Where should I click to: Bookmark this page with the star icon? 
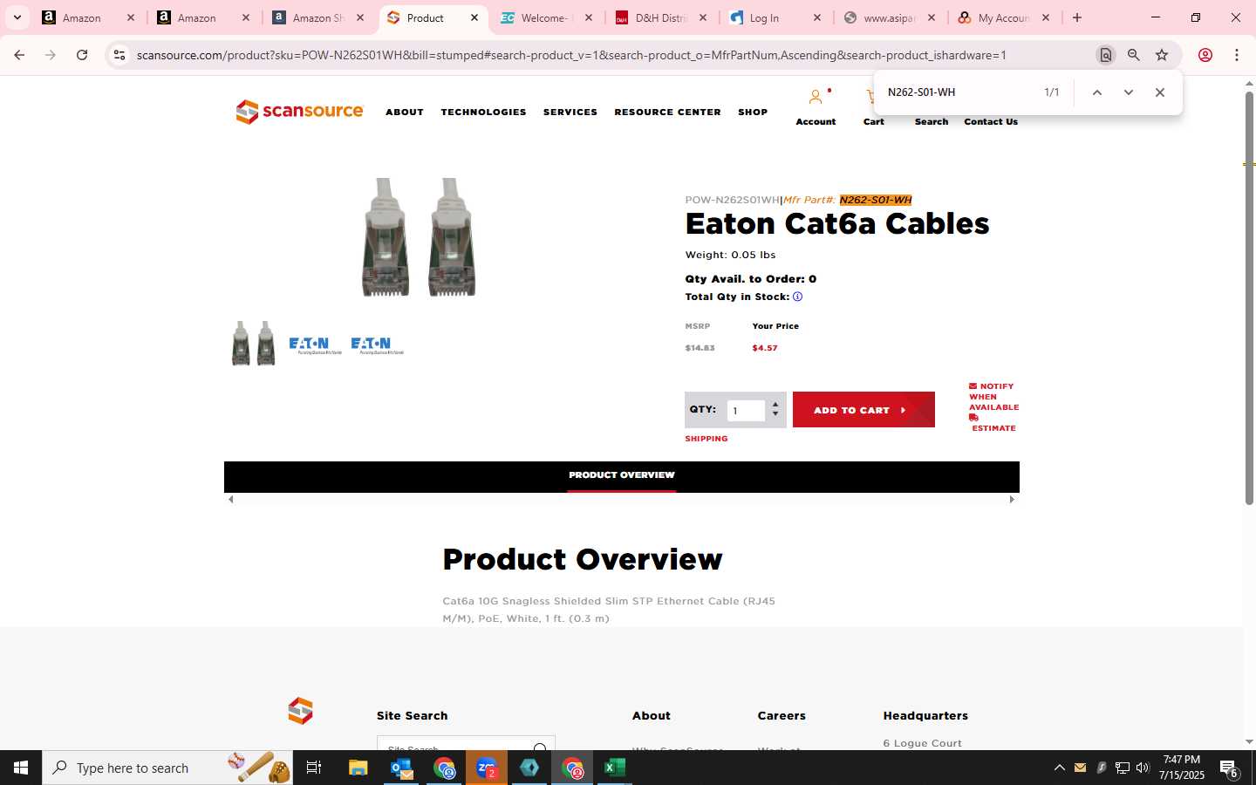(x=1162, y=55)
